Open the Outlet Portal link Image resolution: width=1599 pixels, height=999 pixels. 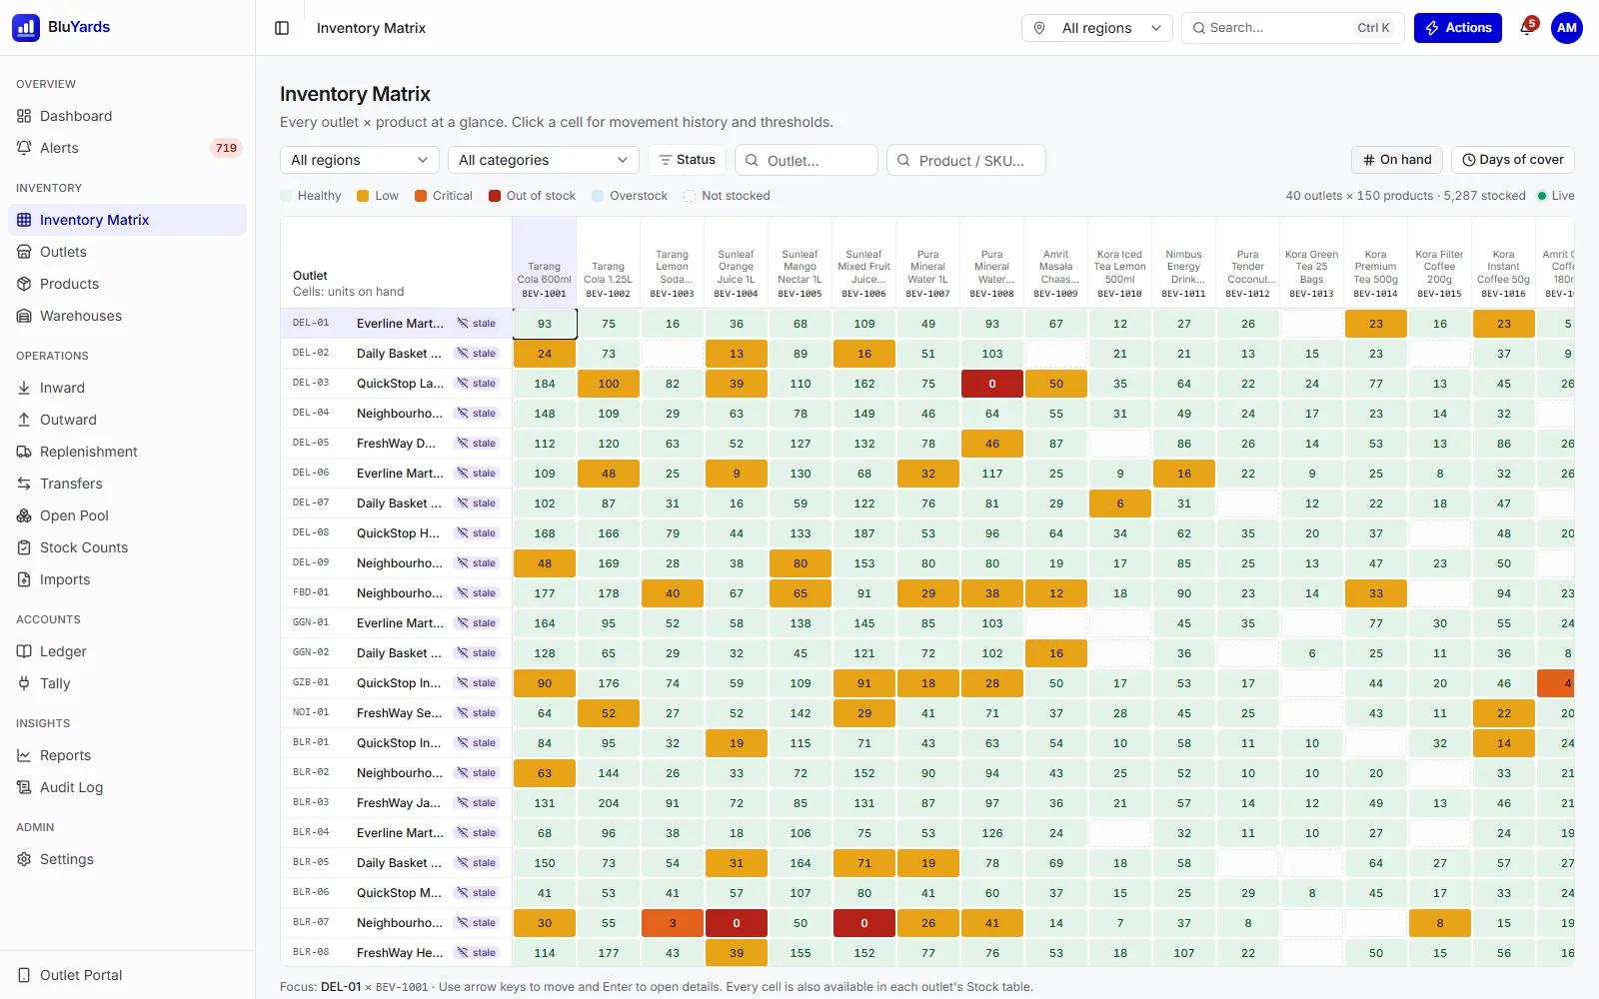pyautogui.click(x=127, y=975)
